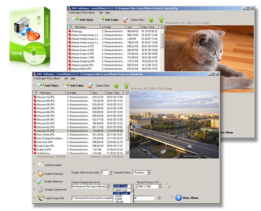Open Enable Slideshow step

[50, 182]
